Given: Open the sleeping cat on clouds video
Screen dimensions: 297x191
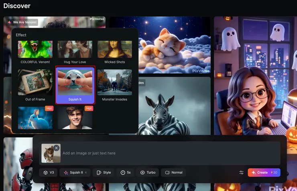Looking at the screenshot, I should (175, 45).
